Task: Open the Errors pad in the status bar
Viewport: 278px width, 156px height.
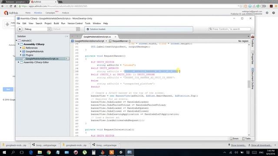Action: pos(234,139)
